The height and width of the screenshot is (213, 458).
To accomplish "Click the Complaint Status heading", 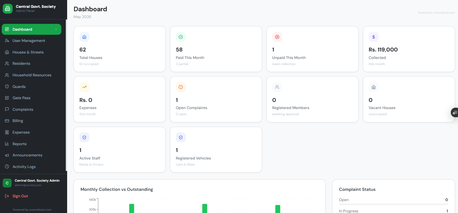I will click(x=357, y=189).
